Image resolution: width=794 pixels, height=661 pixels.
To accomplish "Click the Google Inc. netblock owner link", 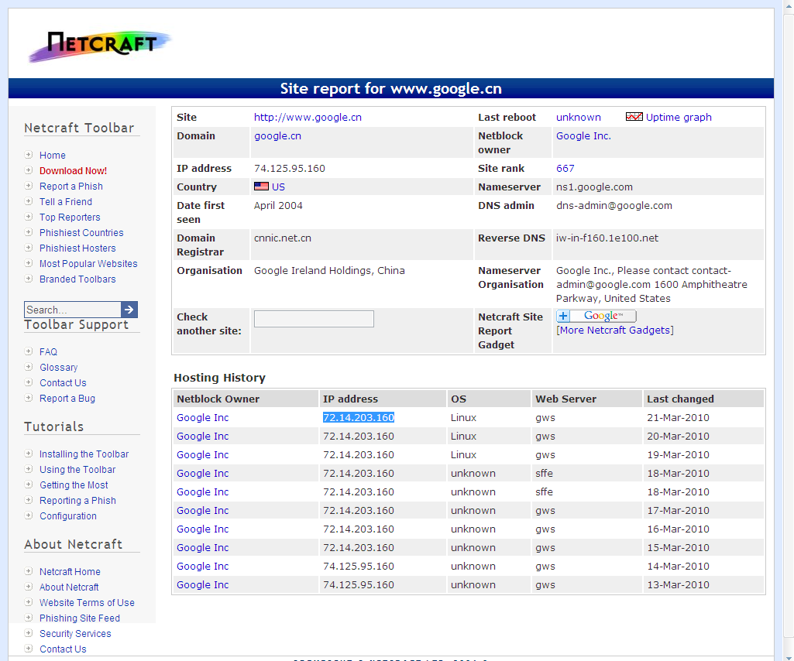I will coord(583,136).
